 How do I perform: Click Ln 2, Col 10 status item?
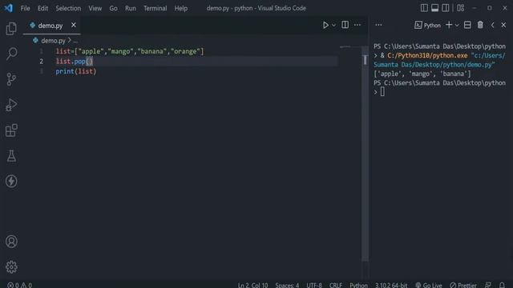[252, 285]
